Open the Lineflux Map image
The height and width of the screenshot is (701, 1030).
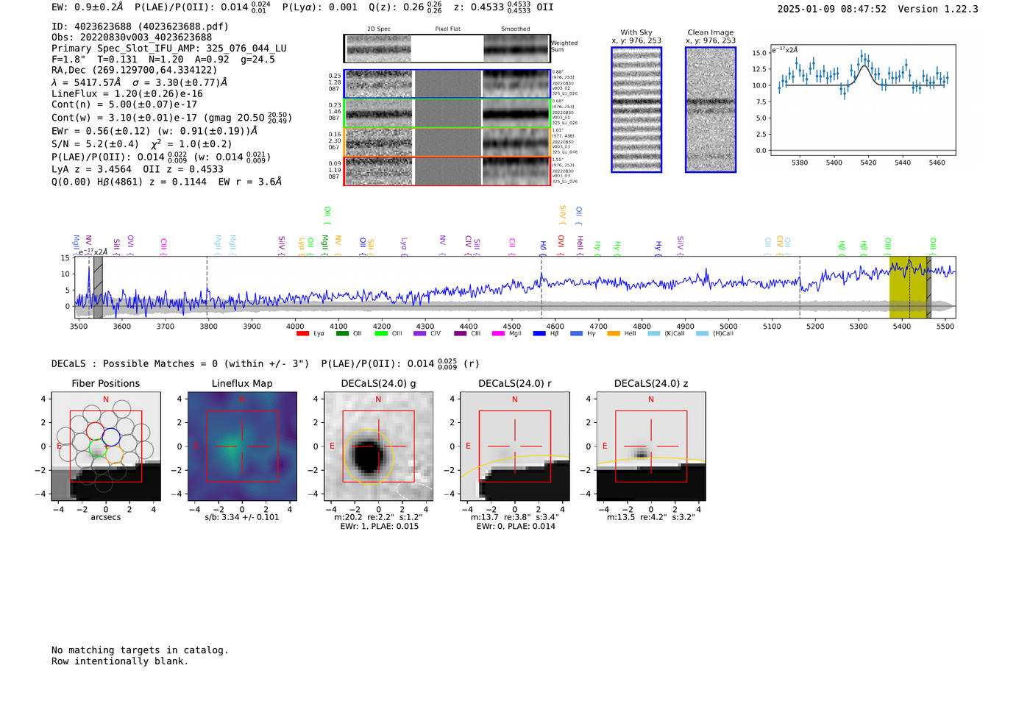point(242,446)
